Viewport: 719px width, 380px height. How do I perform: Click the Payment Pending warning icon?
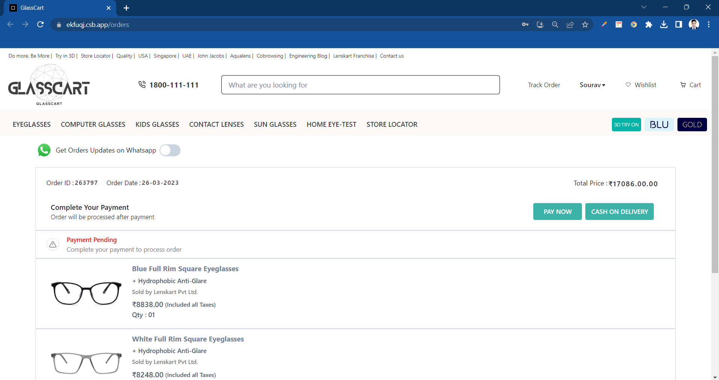coord(53,245)
